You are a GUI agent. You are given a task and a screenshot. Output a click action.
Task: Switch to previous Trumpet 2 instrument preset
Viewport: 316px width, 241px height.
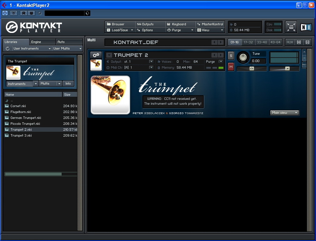pos(215,55)
